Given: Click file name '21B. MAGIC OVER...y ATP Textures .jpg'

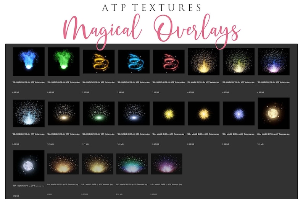Looking at the screenshot, I should pos(97,184).
